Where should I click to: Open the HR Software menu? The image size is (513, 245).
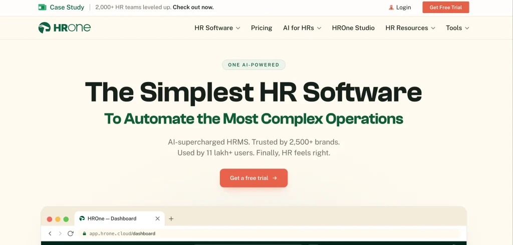[x=213, y=28]
